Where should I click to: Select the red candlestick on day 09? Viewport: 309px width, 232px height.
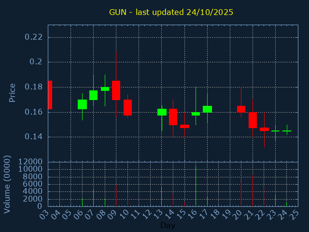pyautogui.click(x=116, y=90)
